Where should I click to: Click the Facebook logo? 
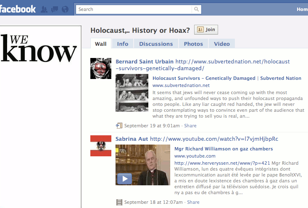point(18,9)
